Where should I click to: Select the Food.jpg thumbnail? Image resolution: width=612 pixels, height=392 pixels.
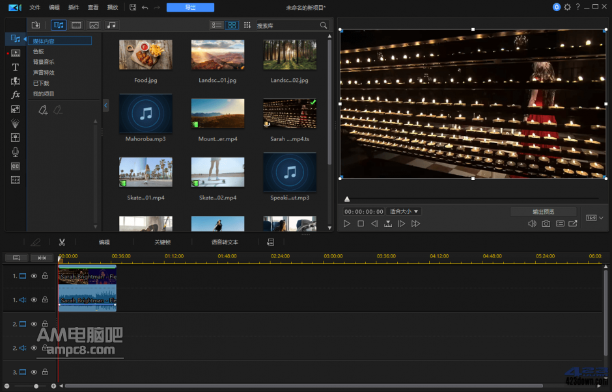coord(146,55)
